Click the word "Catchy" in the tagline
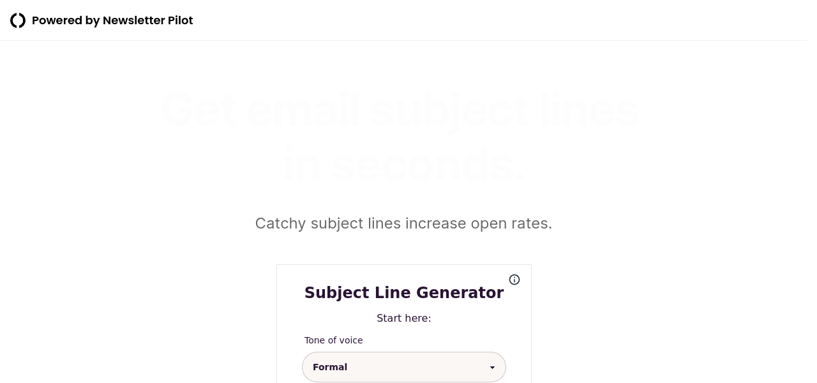 tap(280, 223)
